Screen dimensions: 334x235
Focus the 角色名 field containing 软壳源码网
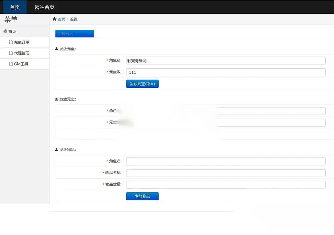(x=226, y=61)
